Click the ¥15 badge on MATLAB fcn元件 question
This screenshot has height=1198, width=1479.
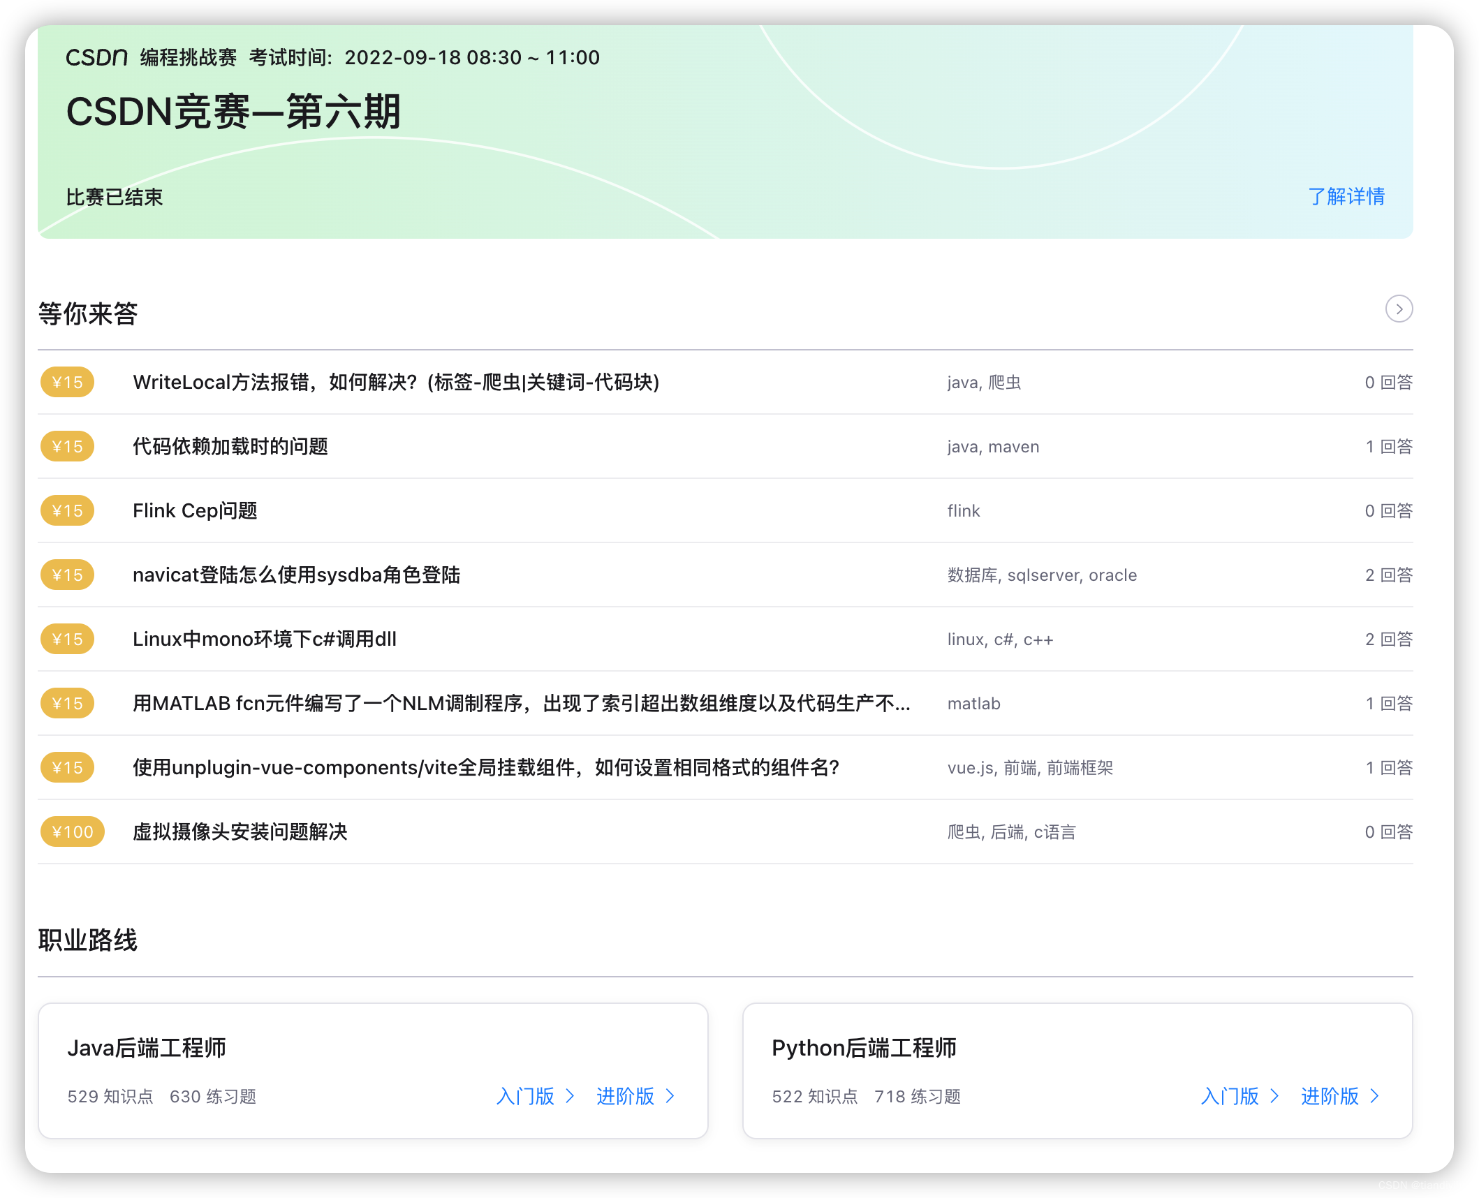(x=67, y=703)
